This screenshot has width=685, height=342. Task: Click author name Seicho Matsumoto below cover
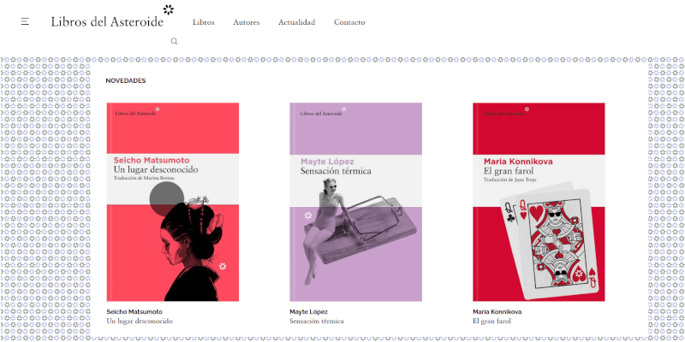(134, 312)
